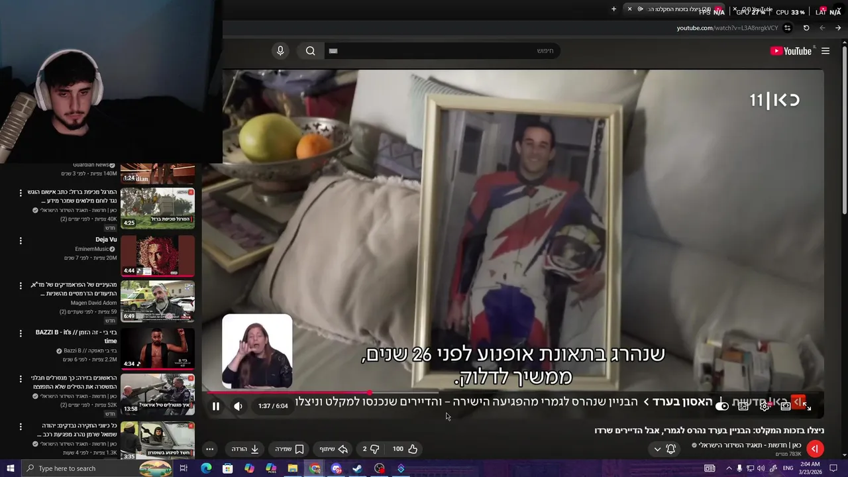Open options for the 4:25 suggested video
The width and height of the screenshot is (848, 477).
[21, 193]
